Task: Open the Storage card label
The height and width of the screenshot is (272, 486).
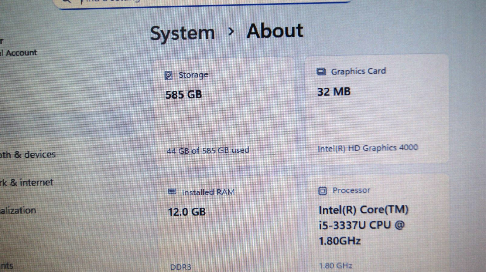Action: [x=193, y=75]
